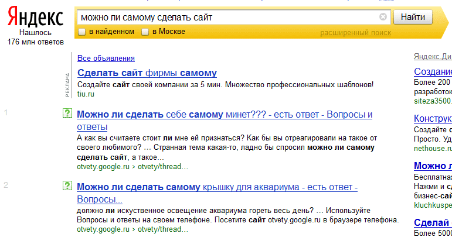The width and height of the screenshot is (452, 237).
Task: Click the kluchkuspe sidebar ad URL
Action: pos(433,205)
